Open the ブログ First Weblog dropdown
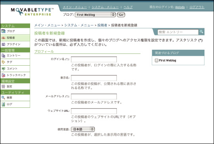Screen dimensions: 214x144 click(95, 15)
